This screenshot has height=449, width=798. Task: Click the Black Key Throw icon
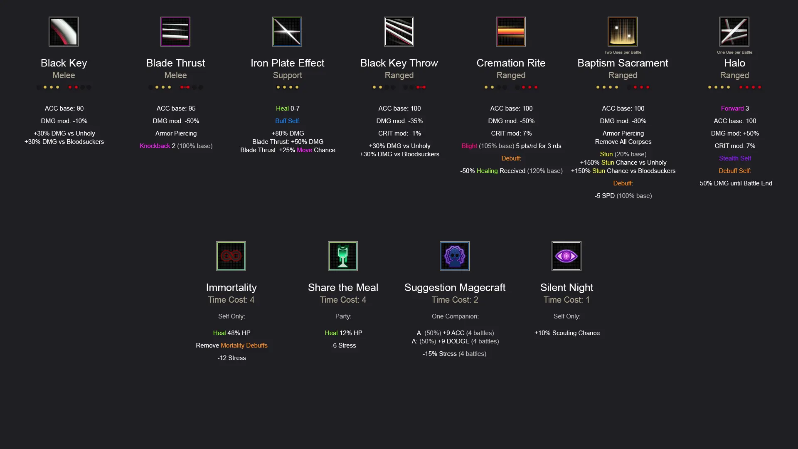point(399,32)
